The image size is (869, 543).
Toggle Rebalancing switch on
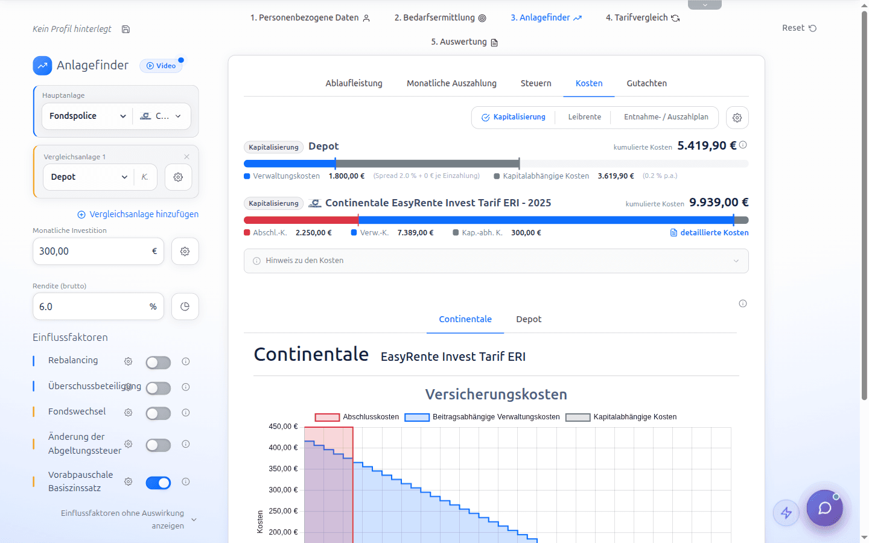[x=158, y=362]
